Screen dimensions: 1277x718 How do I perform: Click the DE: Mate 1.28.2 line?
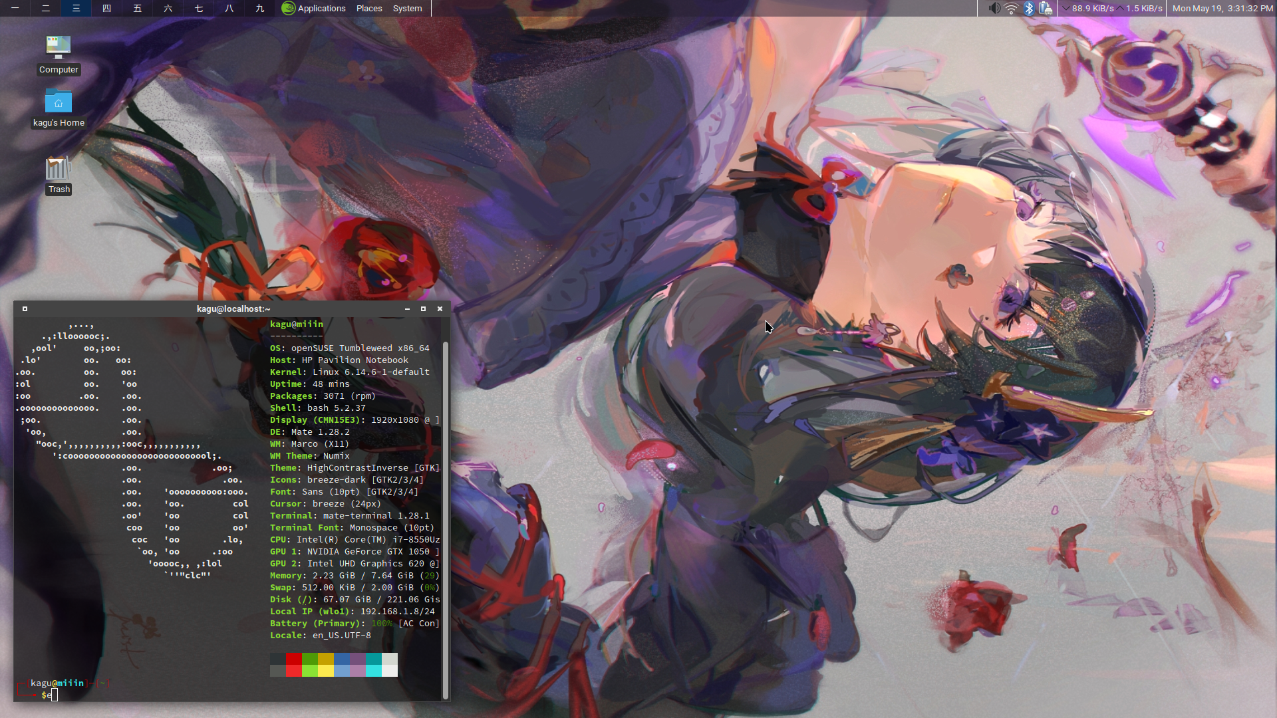[x=310, y=431]
